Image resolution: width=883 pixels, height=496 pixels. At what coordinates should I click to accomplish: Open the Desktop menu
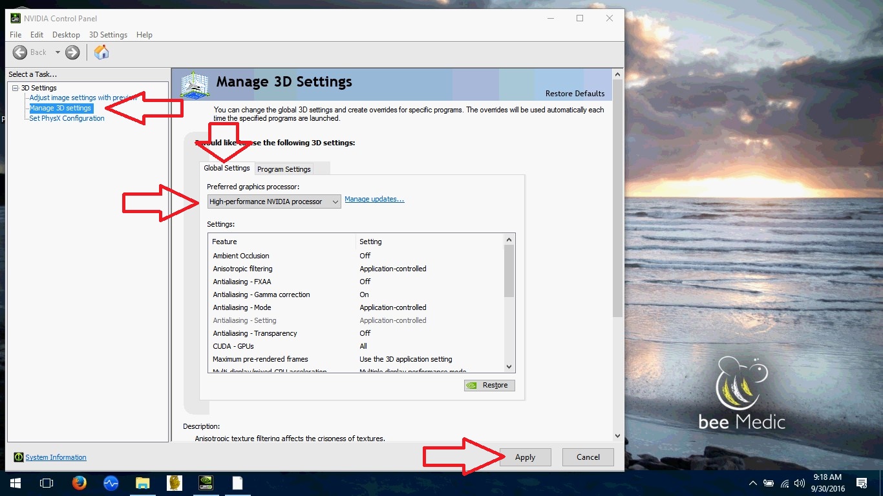(66, 35)
